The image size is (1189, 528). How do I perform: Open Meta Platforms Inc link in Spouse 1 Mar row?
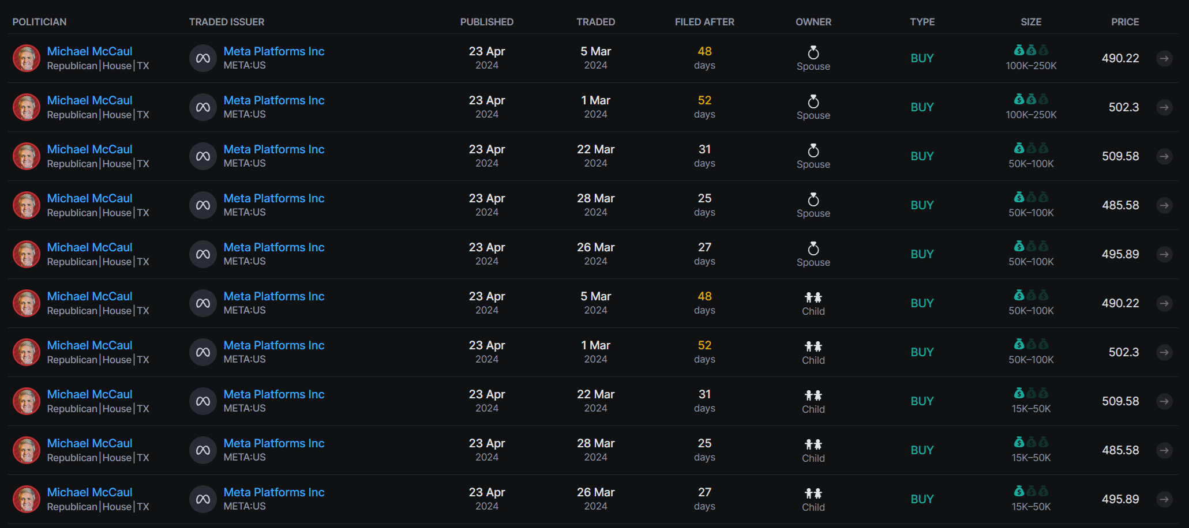click(x=273, y=100)
